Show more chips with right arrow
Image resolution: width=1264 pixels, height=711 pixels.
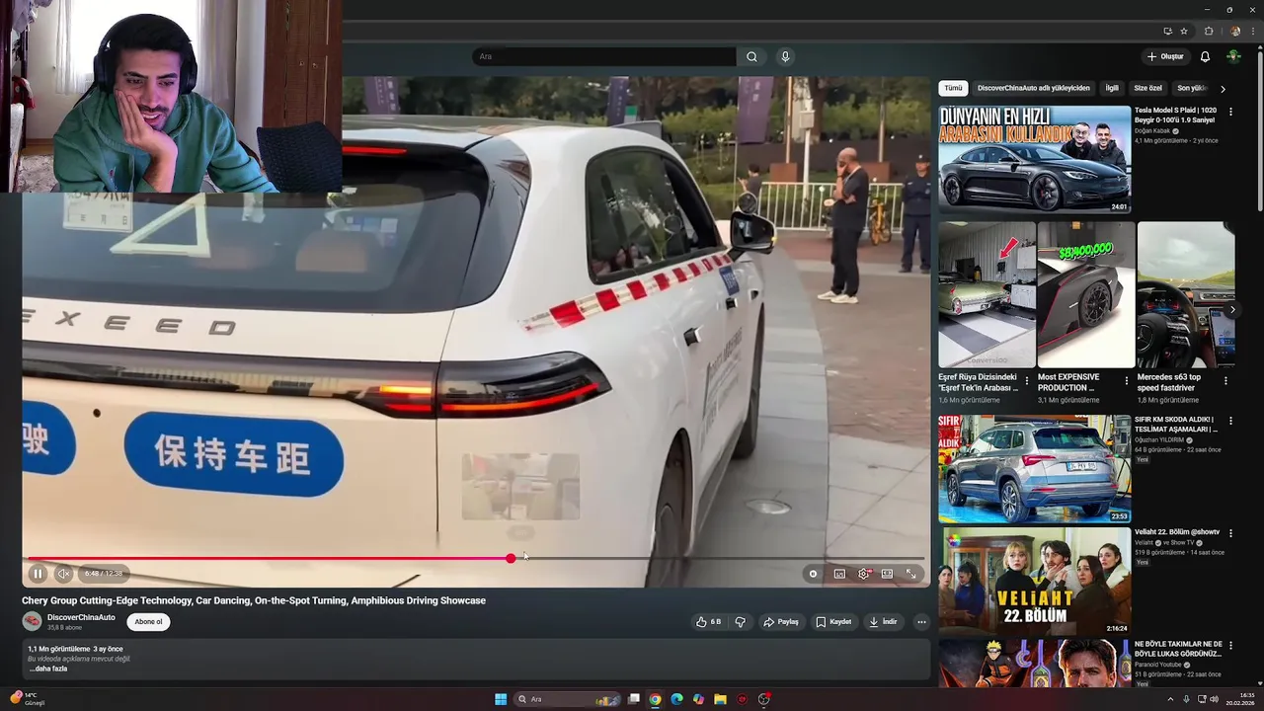click(1223, 89)
